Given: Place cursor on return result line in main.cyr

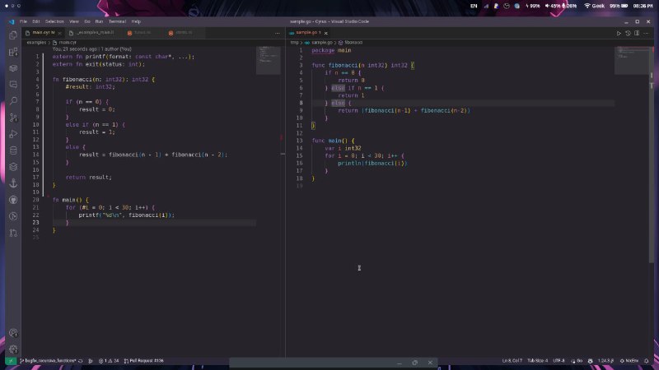Looking at the screenshot, I should (89, 178).
